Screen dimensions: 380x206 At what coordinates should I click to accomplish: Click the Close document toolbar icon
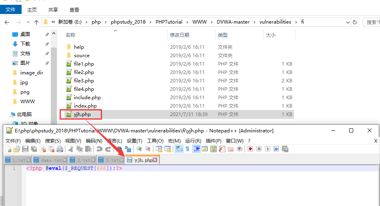[x=43, y=149]
